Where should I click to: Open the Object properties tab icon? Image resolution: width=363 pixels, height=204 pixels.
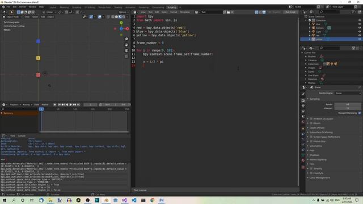pos(303,129)
